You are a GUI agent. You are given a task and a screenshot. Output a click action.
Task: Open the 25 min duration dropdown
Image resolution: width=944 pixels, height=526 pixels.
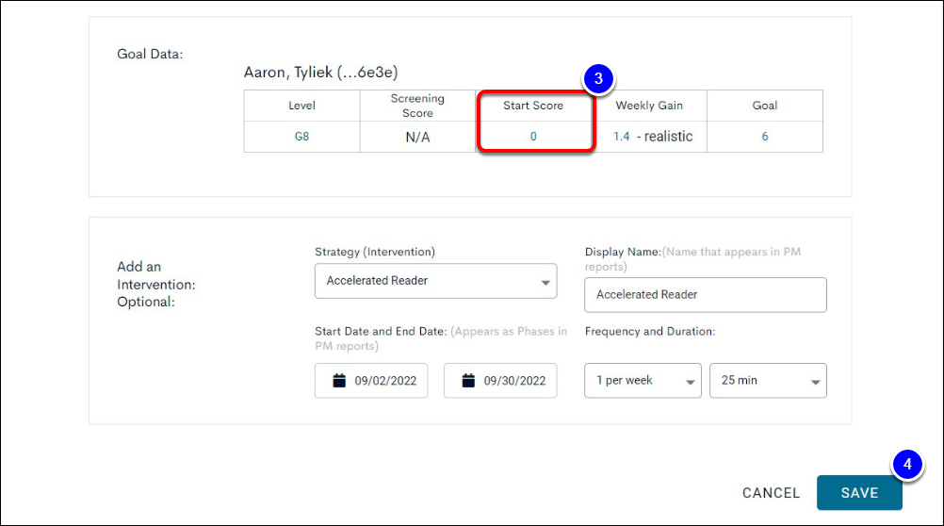(x=768, y=380)
